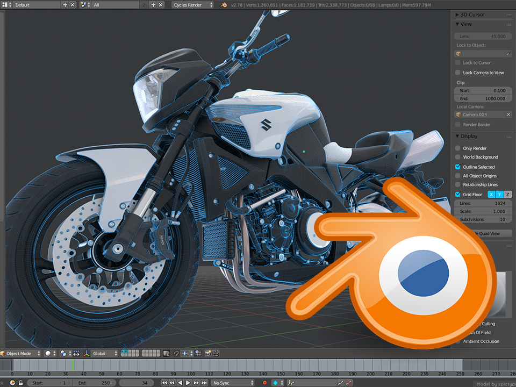Toggle lock layers to scene icon
Screen dimensions: 516x387
click(167, 354)
